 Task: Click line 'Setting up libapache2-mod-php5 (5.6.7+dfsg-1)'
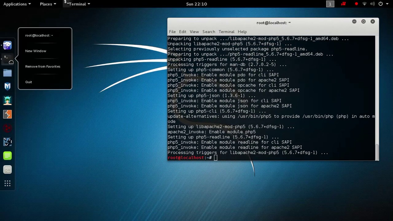231,126
